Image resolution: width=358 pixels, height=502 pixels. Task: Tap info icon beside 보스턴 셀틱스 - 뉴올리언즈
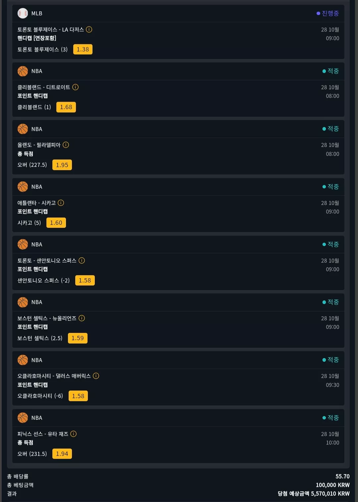pos(82,318)
